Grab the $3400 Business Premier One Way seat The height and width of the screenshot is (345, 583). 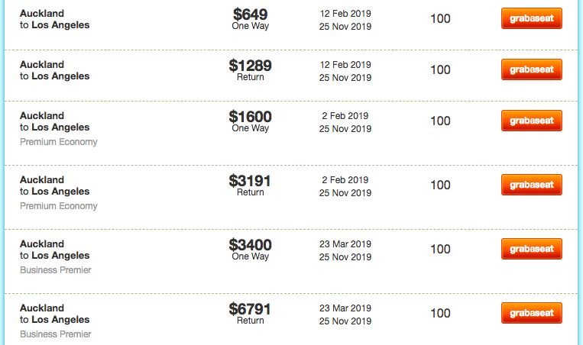pyautogui.click(x=531, y=249)
